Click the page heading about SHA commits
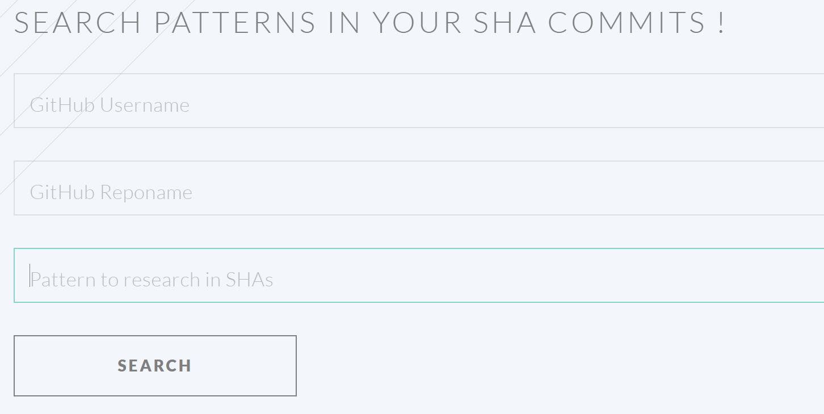 (x=369, y=23)
